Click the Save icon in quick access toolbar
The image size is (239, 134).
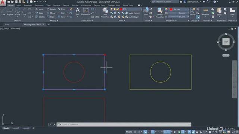[16, 1]
